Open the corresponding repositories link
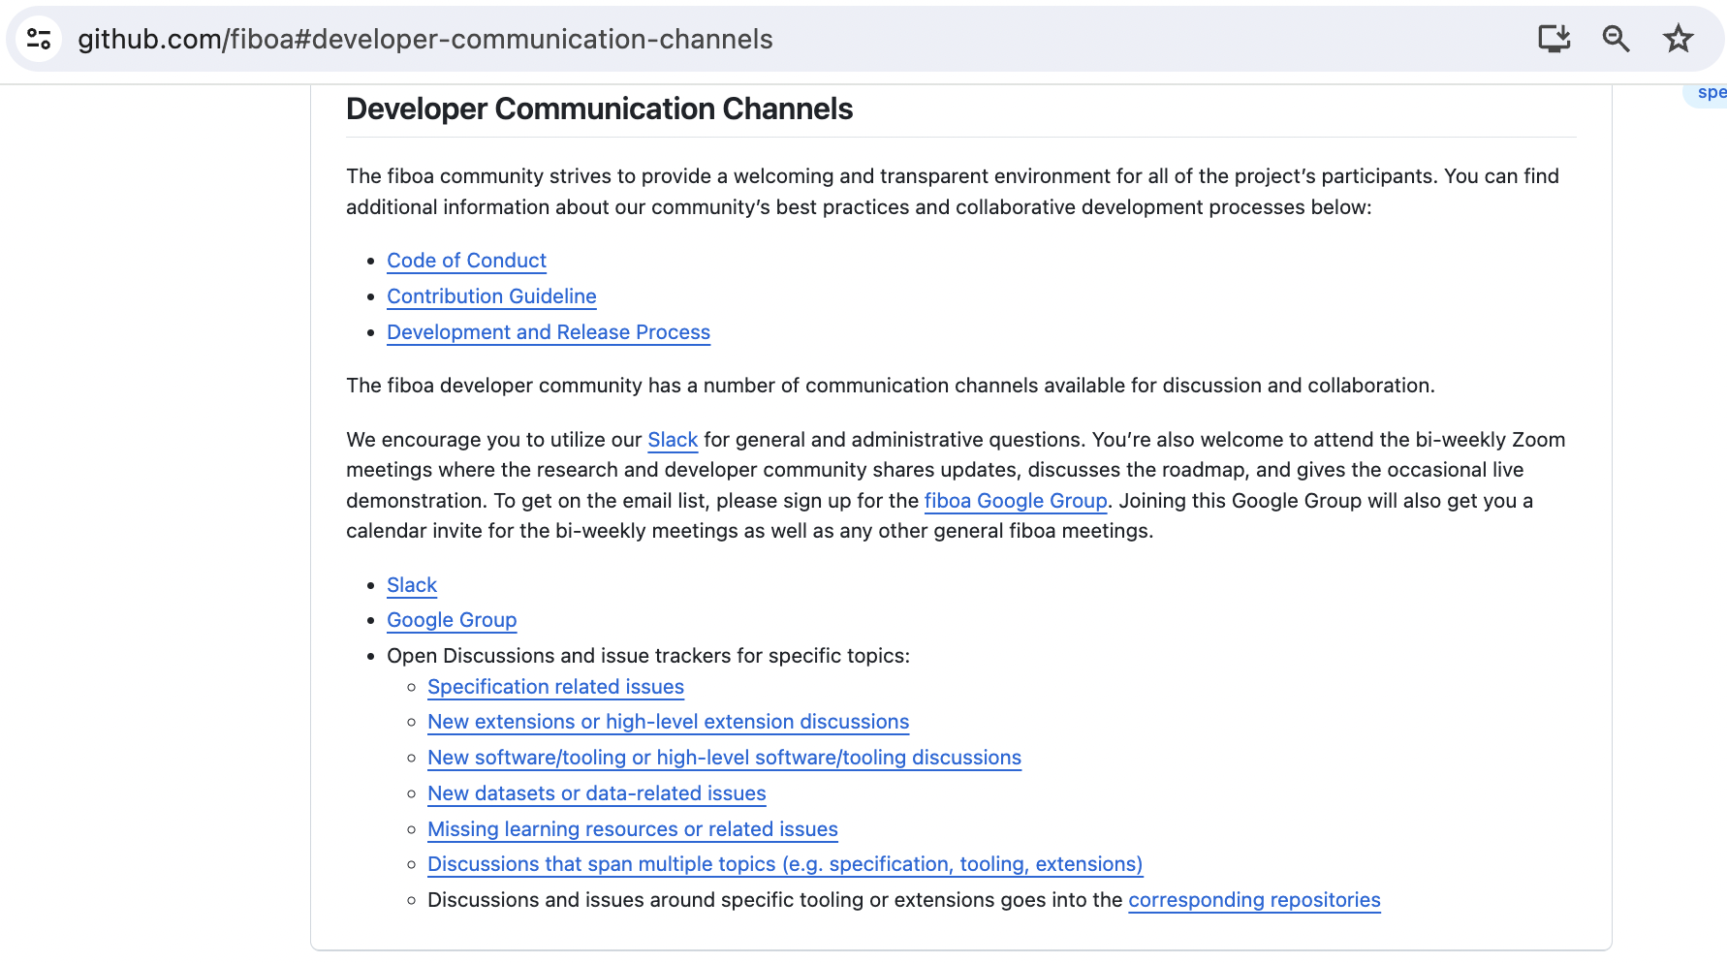Image resolution: width=1727 pixels, height=963 pixels. pyautogui.click(x=1254, y=900)
